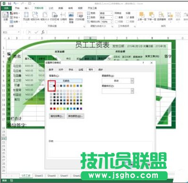This screenshot has height=183, width=188.
Task: Click the Name Box cell reference field
Action: coord(9,32)
